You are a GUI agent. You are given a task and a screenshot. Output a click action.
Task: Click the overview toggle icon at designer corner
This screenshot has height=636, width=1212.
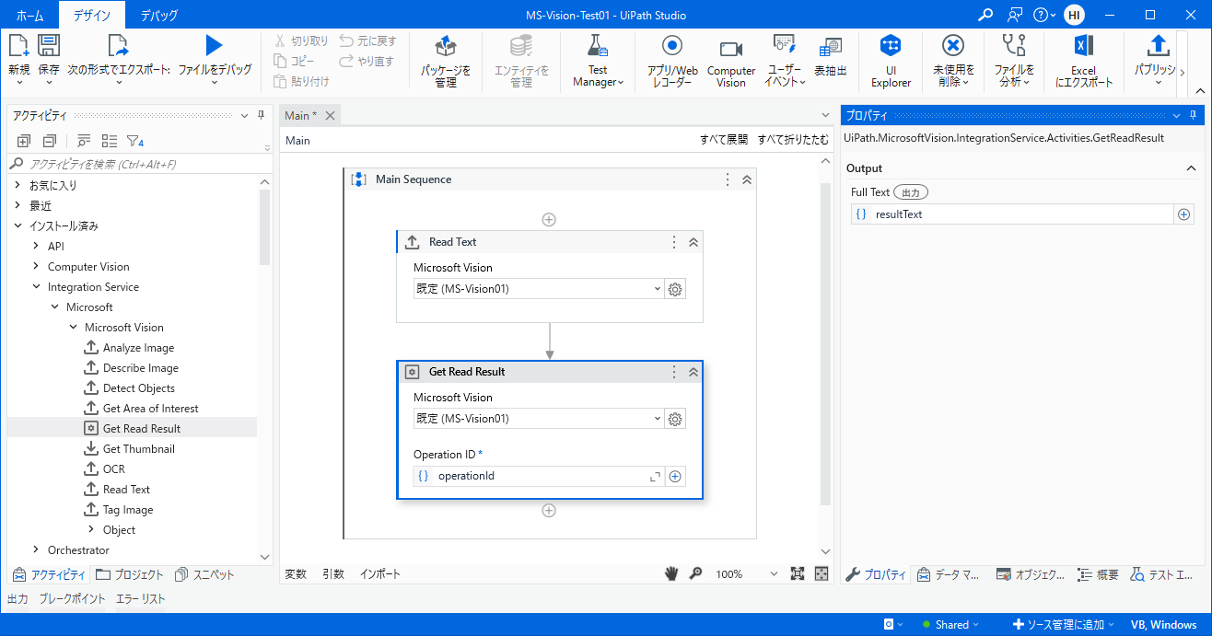(x=822, y=573)
